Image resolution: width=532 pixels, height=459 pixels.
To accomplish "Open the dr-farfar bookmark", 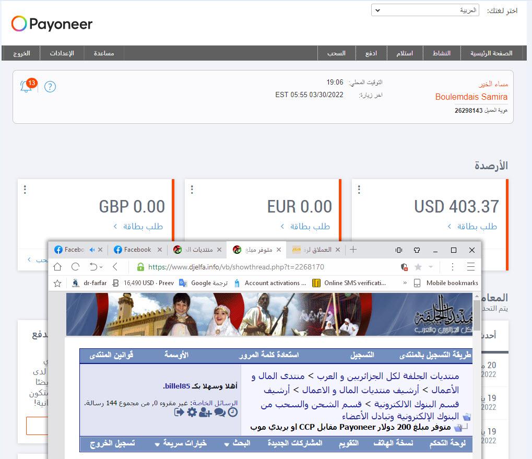I will coord(89,283).
